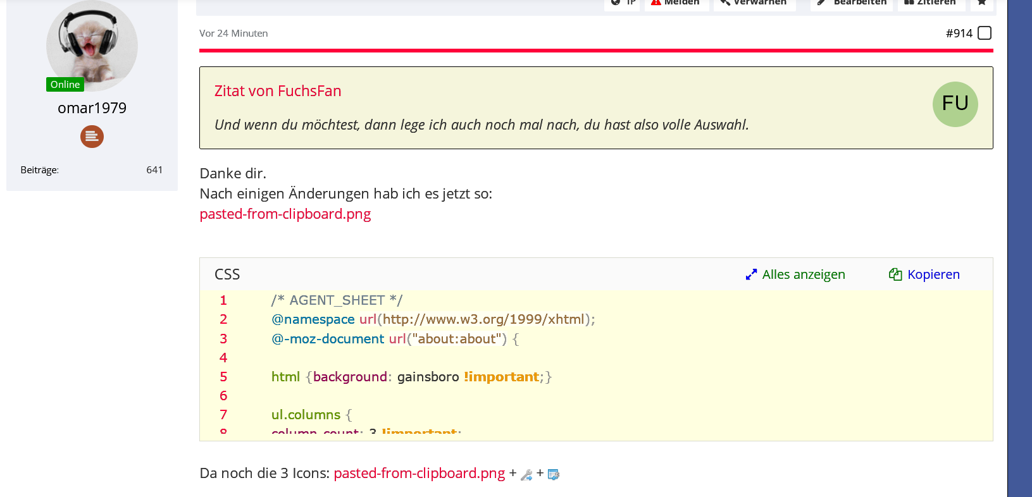Viewport: 1032px width, 497px height.
Task: Click the CSS code box title
Action: pyautogui.click(x=227, y=274)
